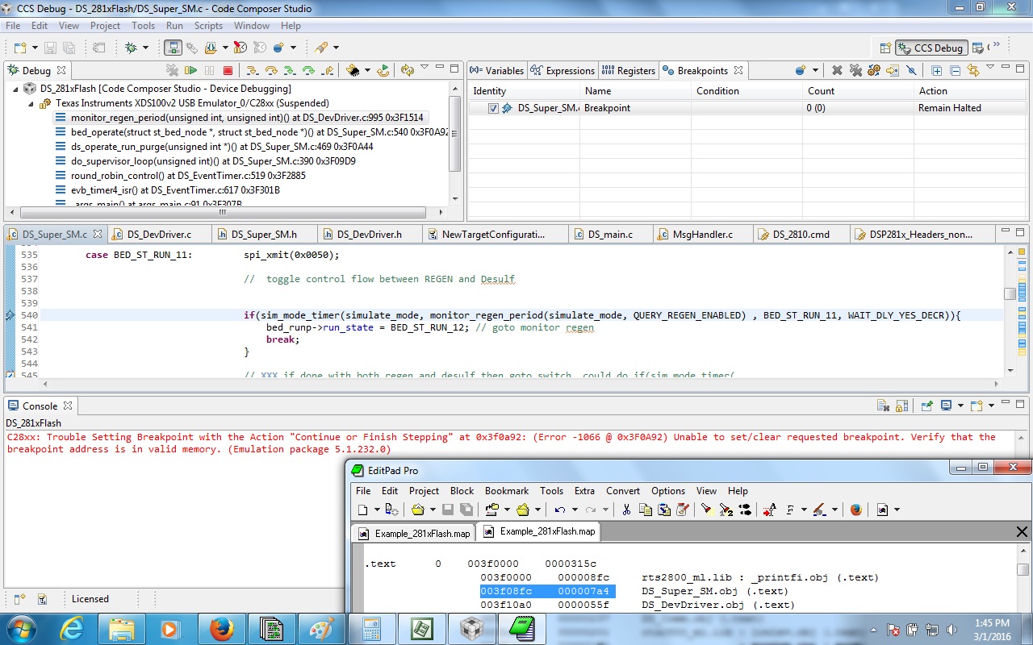The image size is (1033, 645).
Task: Click the Assembly Step Into icon
Action: [x=289, y=71]
